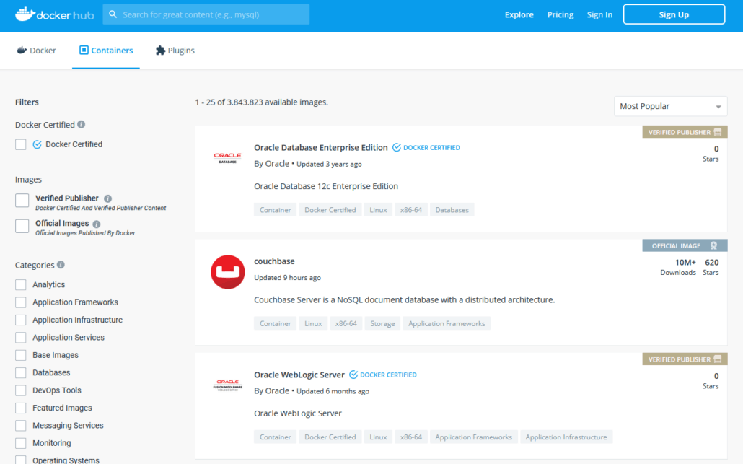
Task: Tick the Messaging Services checkbox
Action: point(21,425)
